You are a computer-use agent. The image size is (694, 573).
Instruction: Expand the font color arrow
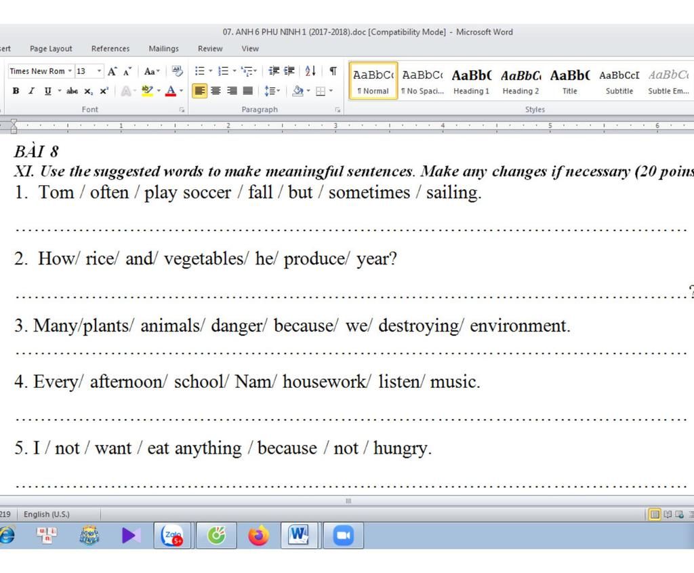pos(181,91)
